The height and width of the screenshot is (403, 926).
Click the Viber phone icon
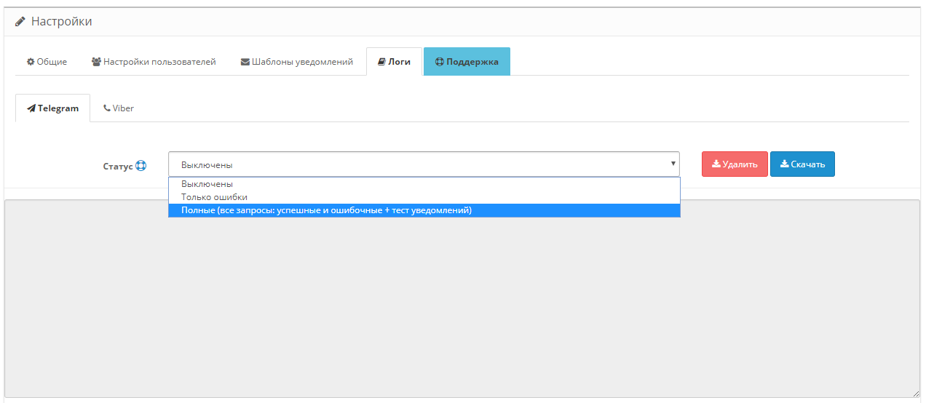click(107, 108)
